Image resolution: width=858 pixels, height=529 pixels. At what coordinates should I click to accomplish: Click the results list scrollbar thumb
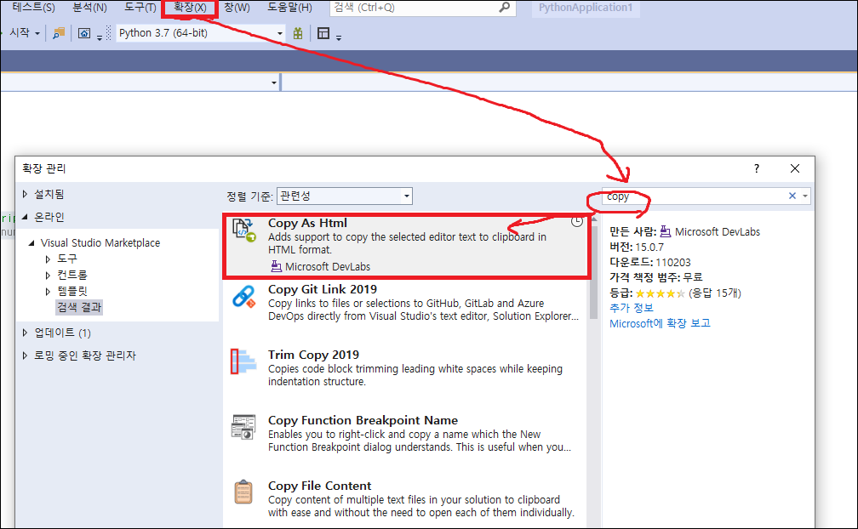click(594, 271)
